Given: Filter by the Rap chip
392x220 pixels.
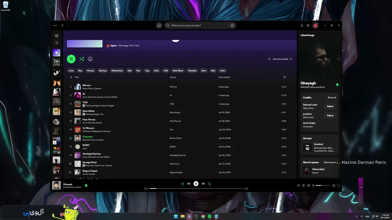Looking at the screenshot, I should [80, 71].
